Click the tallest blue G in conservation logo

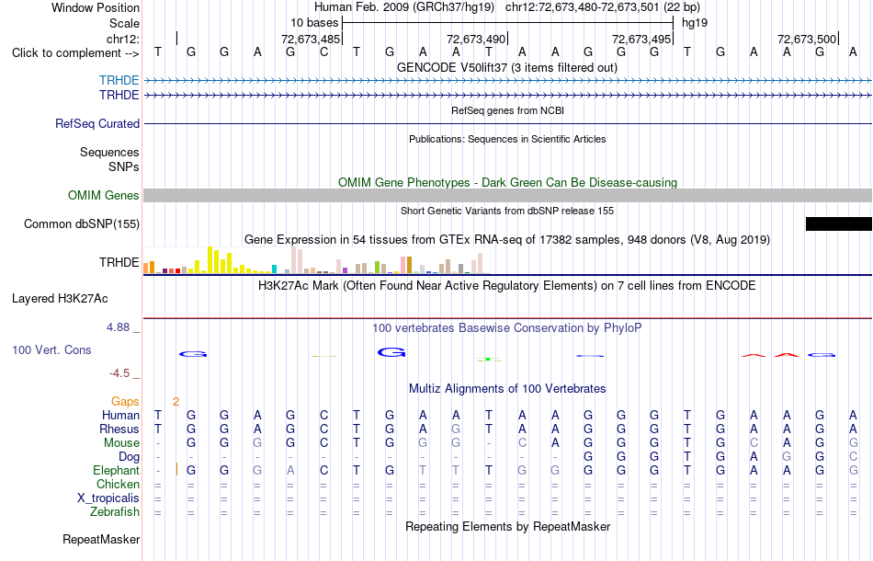pyautogui.click(x=391, y=352)
